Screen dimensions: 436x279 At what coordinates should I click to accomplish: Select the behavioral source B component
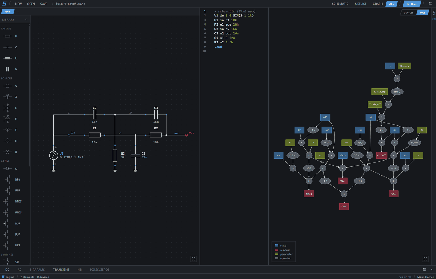[x=11, y=152]
